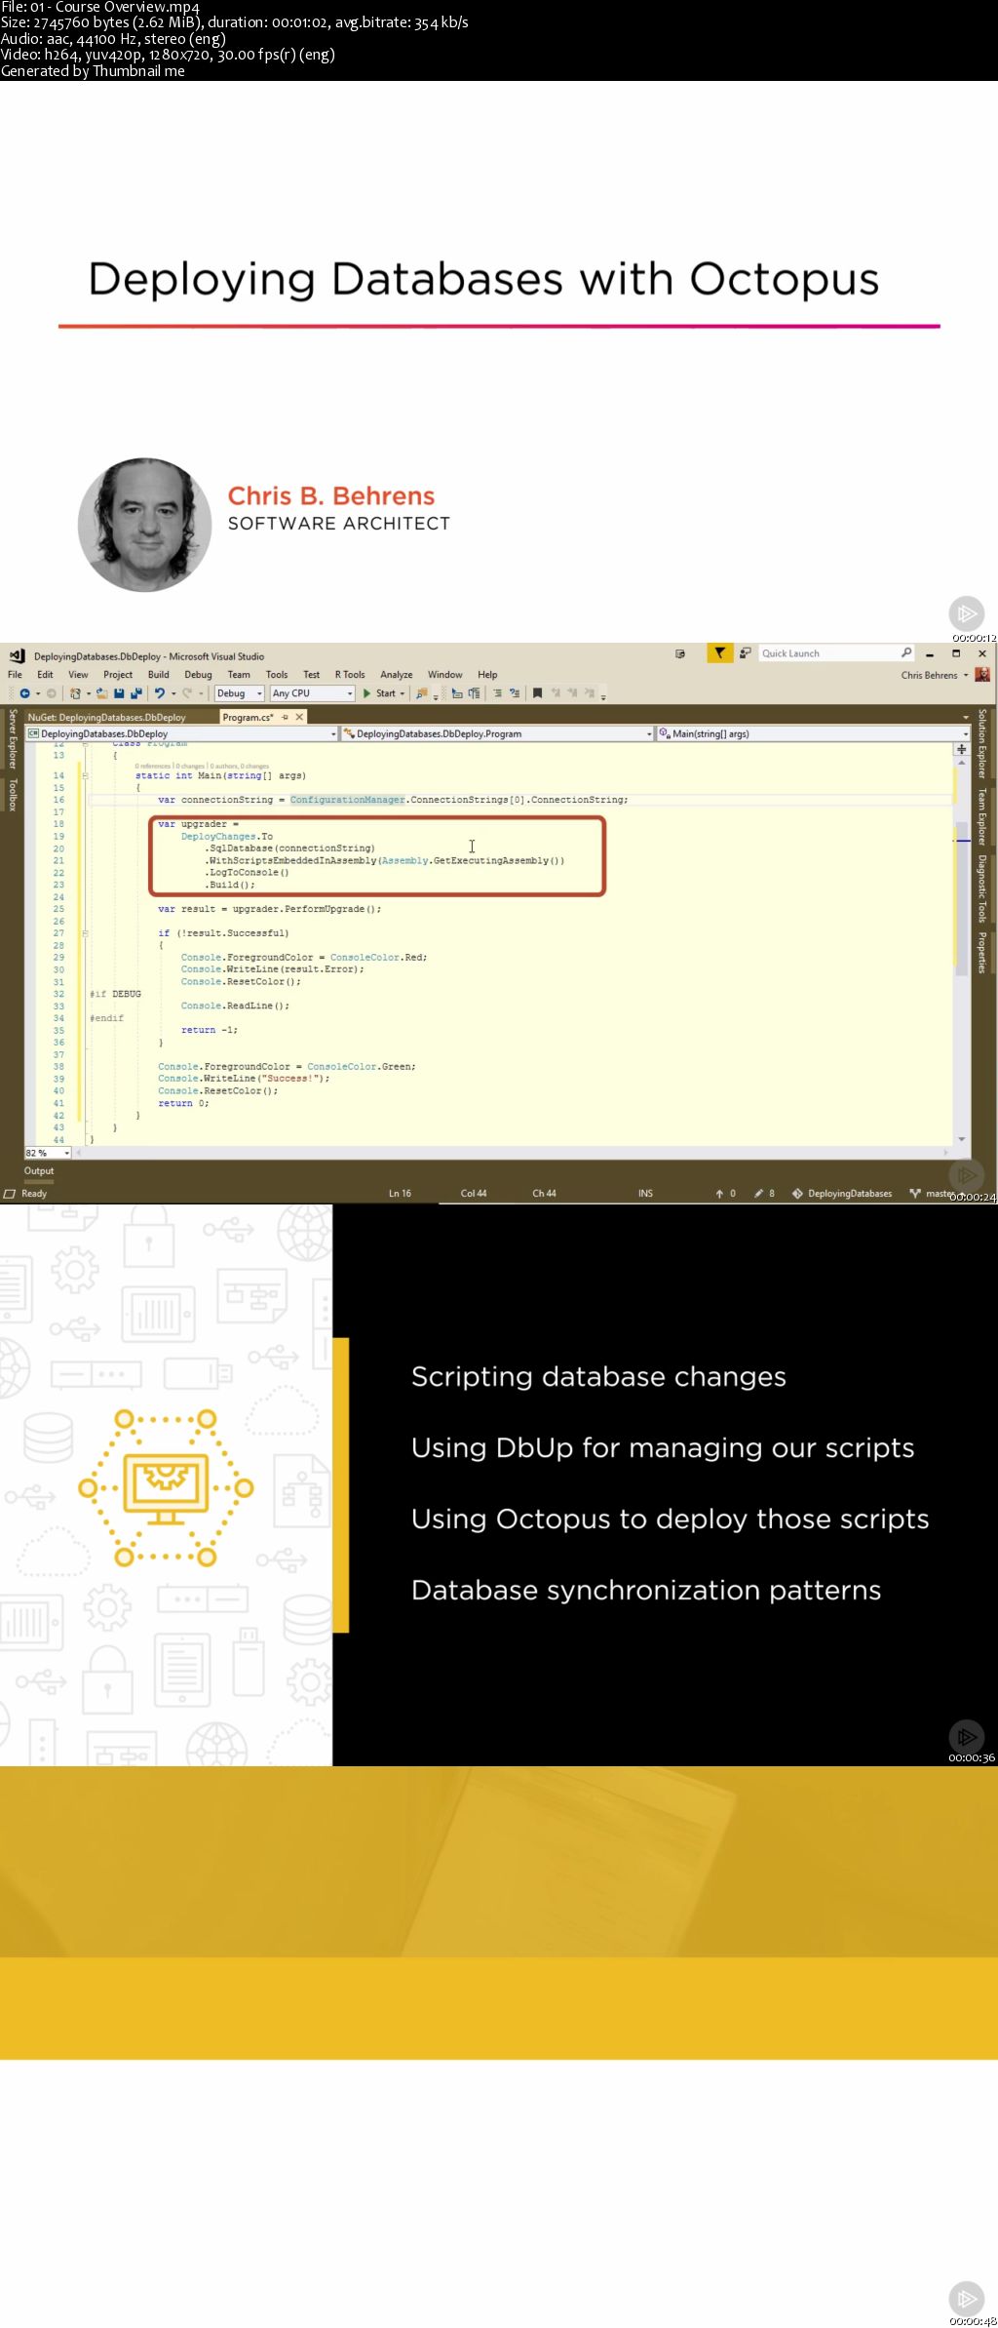
Task: Click the Navigate Backward toolbar icon
Action: coord(24,693)
